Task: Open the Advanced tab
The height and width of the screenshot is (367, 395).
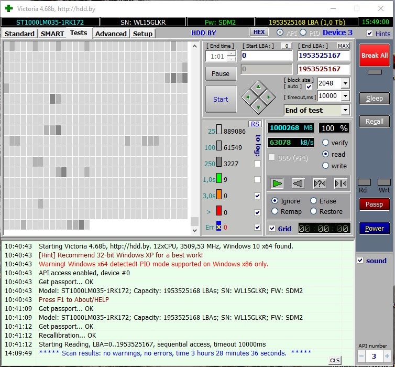Action: click(x=111, y=34)
